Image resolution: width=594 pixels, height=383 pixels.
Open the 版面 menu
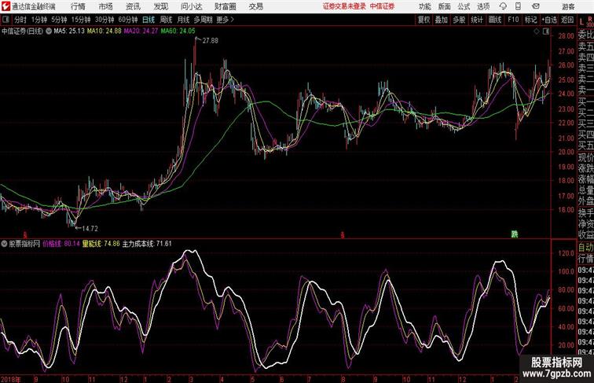click(445, 6)
